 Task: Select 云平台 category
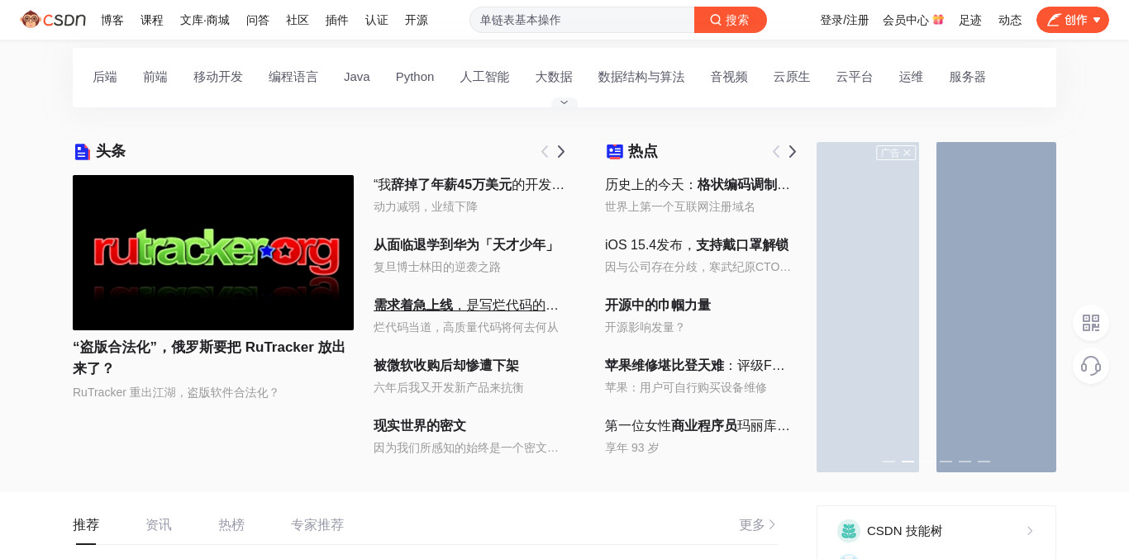click(x=855, y=77)
